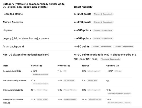Open citation chip after 100-point SAT band
Image resolution: width=142 pixels, height=108 pixels.
[110, 59]
